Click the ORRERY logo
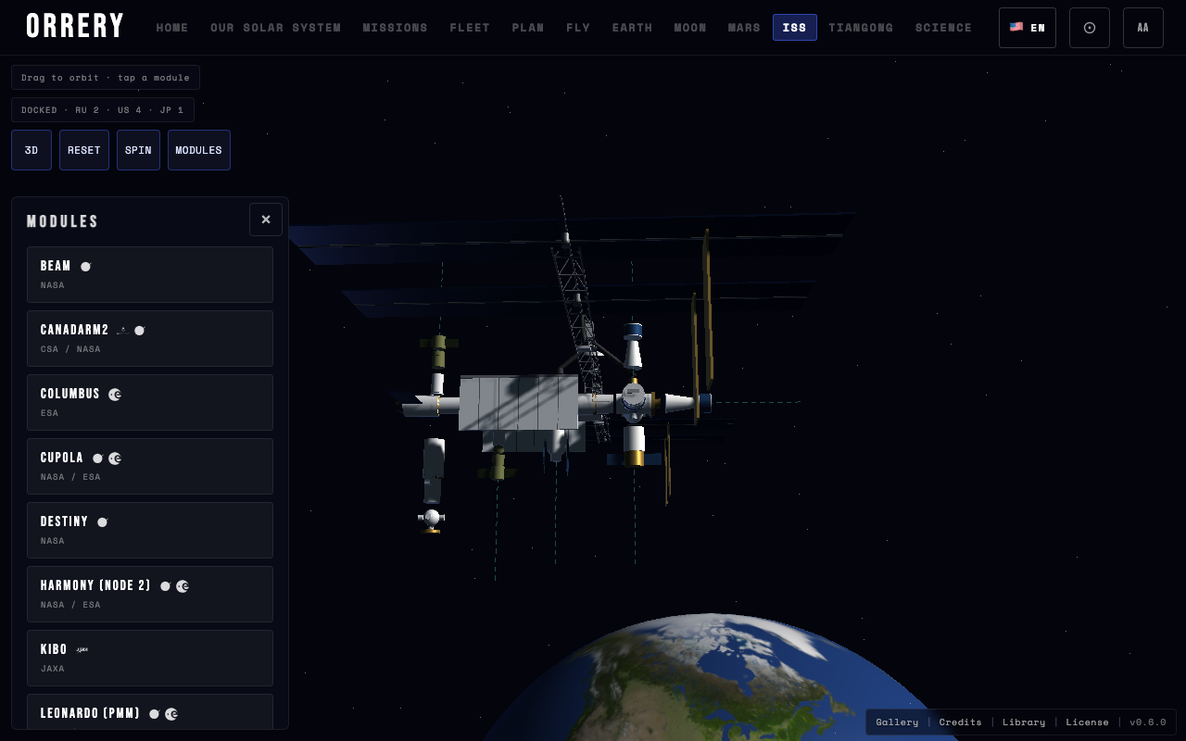The image size is (1186, 741). [75, 27]
